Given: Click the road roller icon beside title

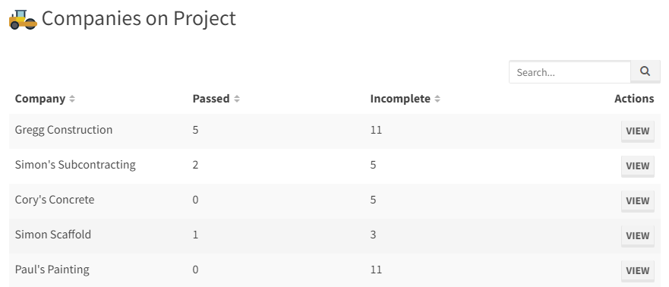Looking at the screenshot, I should pyautogui.click(x=23, y=20).
